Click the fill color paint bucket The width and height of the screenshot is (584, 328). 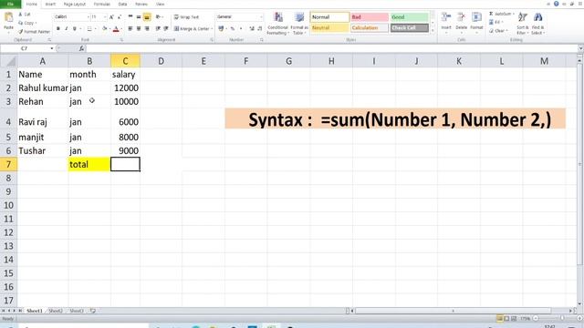pyautogui.click(x=105, y=28)
